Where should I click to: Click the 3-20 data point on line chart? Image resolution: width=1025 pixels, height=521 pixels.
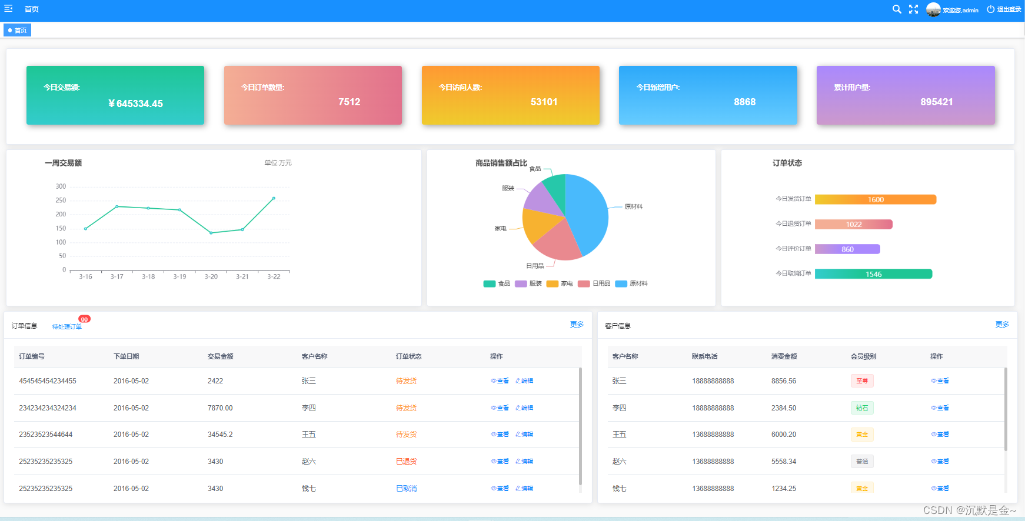click(x=211, y=233)
